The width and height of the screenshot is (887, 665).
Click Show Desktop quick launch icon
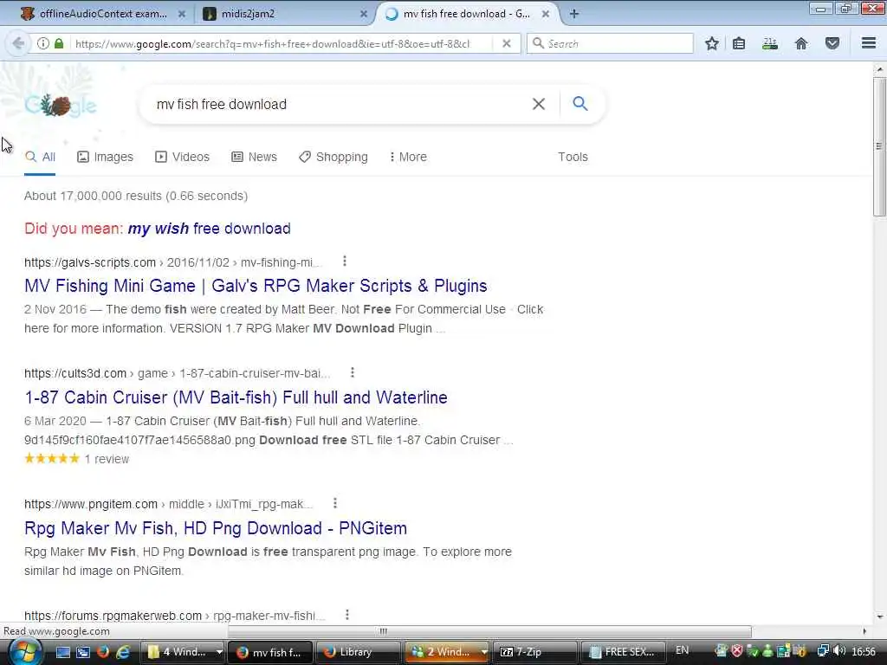(x=62, y=652)
